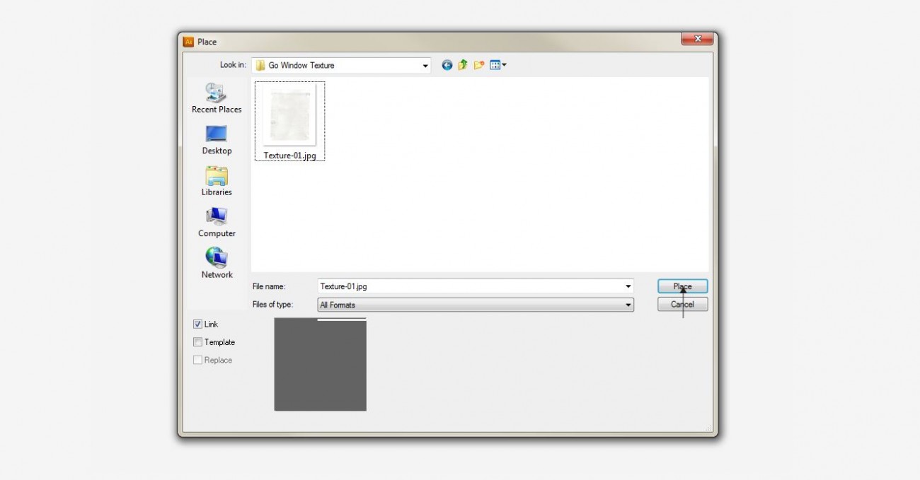Open Network location in the sidebar

(217, 264)
